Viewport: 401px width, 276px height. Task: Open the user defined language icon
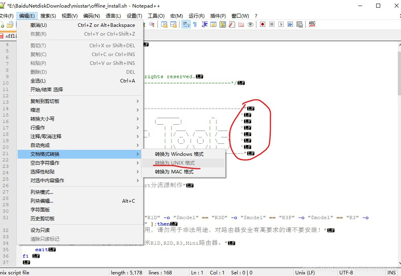(x=213, y=24)
